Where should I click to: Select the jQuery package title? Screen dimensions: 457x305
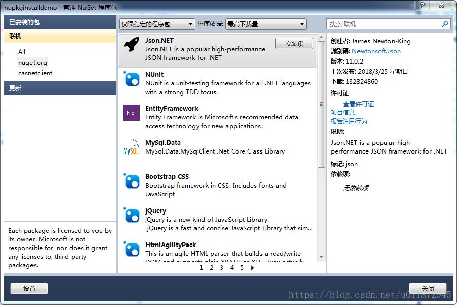pos(156,211)
